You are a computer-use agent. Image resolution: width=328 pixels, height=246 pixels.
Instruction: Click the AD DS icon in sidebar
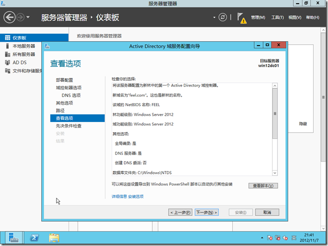pos(8,63)
